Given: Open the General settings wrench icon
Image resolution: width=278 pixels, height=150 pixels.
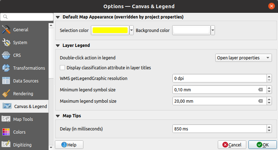Looking at the screenshot, I should point(6,30).
